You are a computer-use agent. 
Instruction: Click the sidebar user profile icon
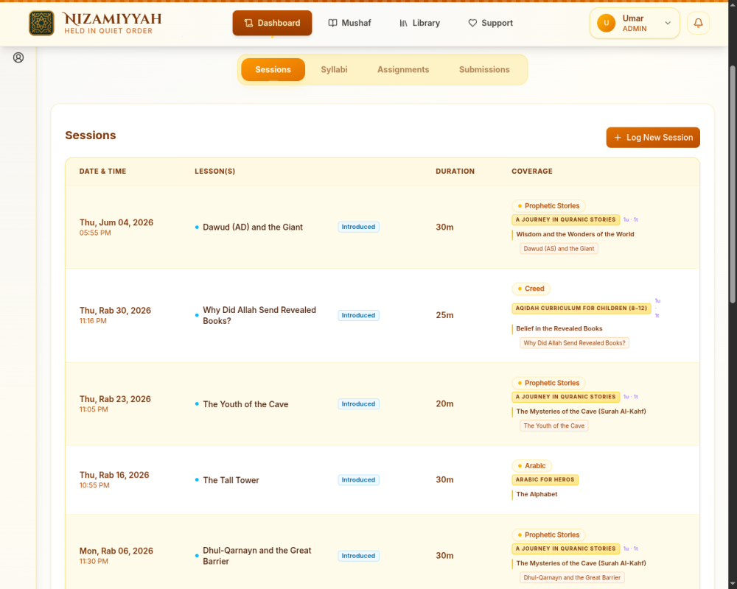coord(18,57)
